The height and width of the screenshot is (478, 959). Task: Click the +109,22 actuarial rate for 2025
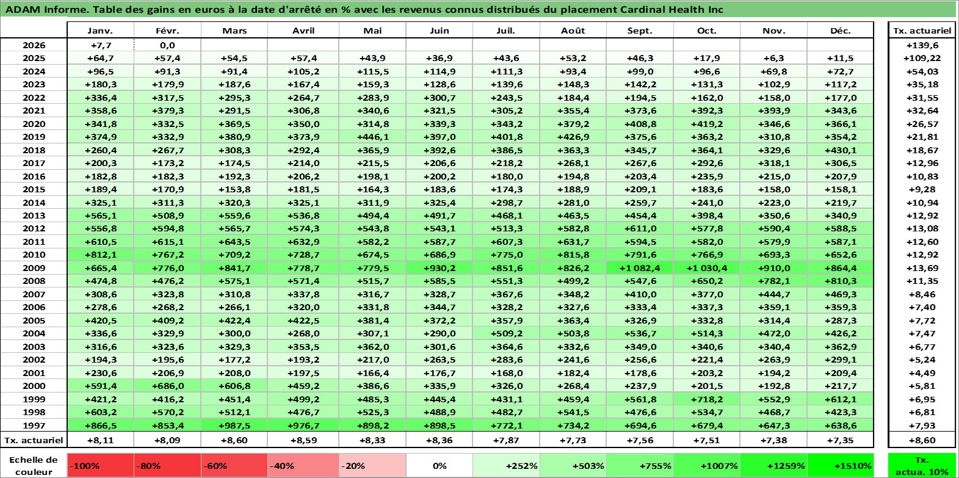[922, 58]
